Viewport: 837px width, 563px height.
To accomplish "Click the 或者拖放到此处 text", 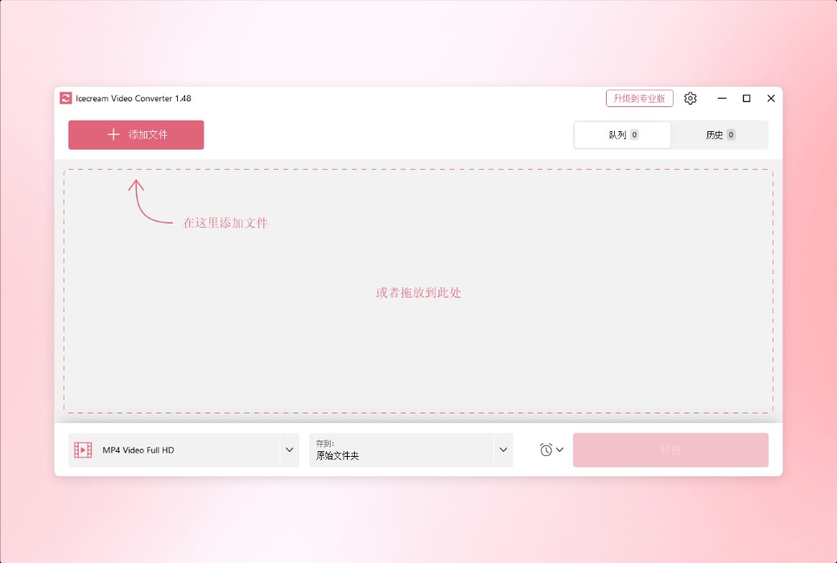I will 418,293.
